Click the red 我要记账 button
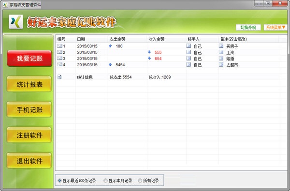 (29, 59)
